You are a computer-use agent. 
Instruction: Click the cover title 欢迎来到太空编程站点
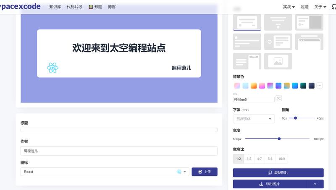pos(119,48)
